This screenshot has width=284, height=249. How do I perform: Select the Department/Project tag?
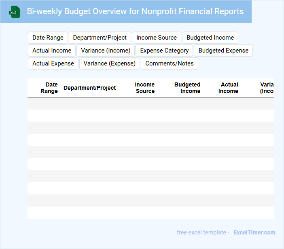click(x=100, y=38)
